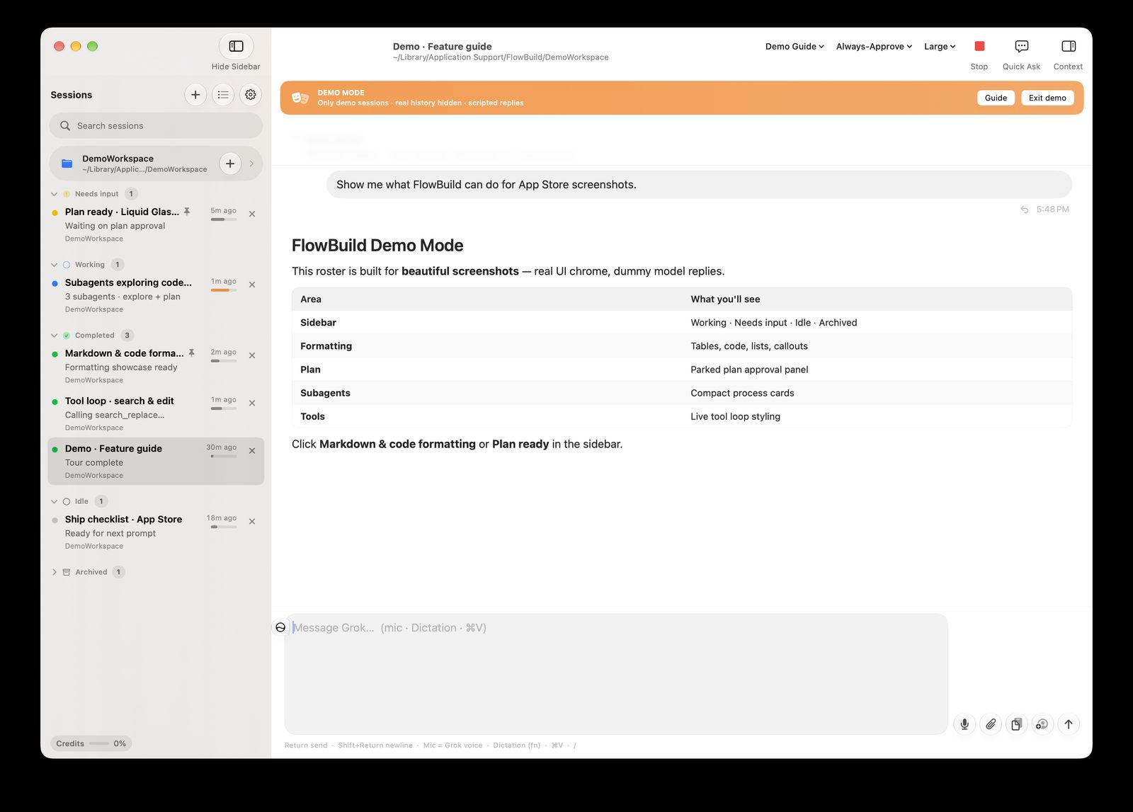Start voice input with the microphone icon
The image size is (1133, 812).
(x=964, y=724)
